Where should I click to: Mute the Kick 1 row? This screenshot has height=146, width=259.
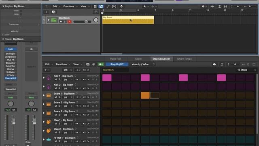pos(55,79)
